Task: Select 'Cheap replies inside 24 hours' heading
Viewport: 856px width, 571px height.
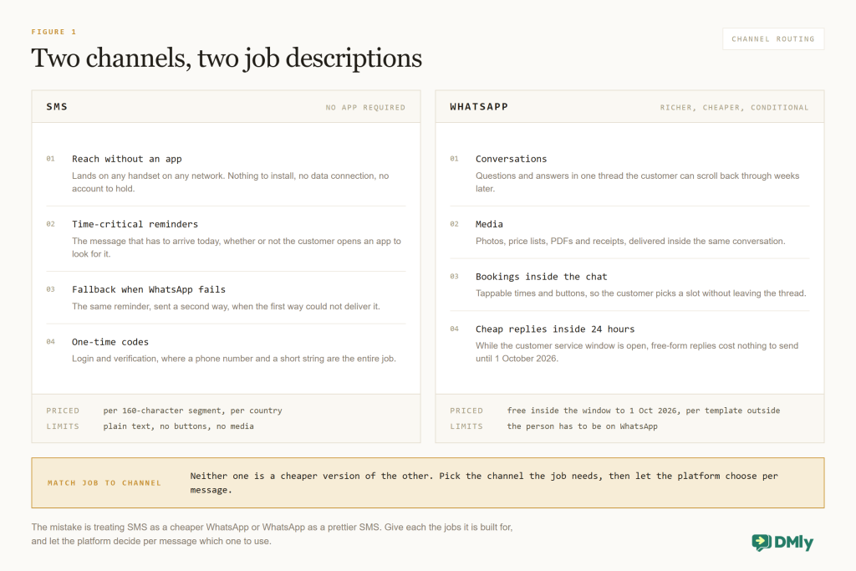Action: 555,329
